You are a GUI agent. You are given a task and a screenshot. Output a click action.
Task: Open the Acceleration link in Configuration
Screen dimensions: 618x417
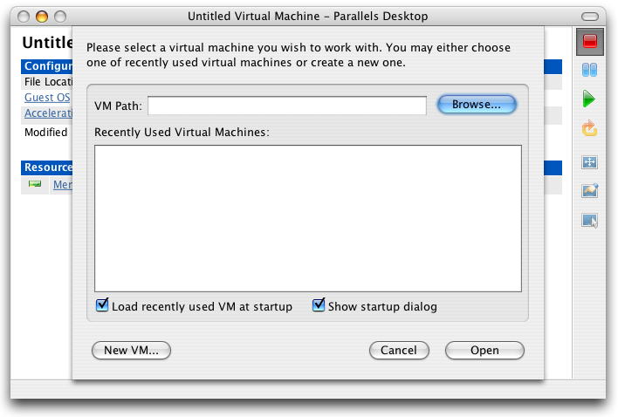pos(48,113)
